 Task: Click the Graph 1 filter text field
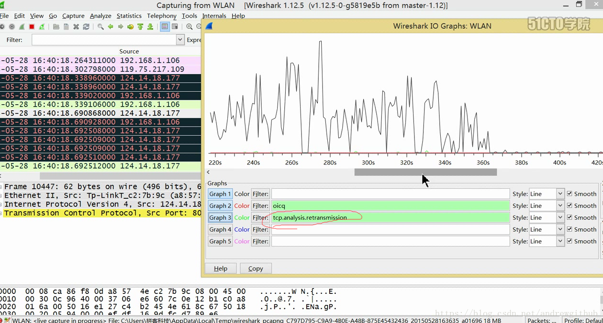click(391, 194)
